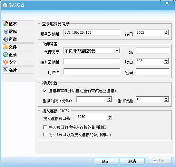Viewport: 176px width, 167px height.
Task: Expand the 代理类型 dropdown
Action: click(117, 51)
